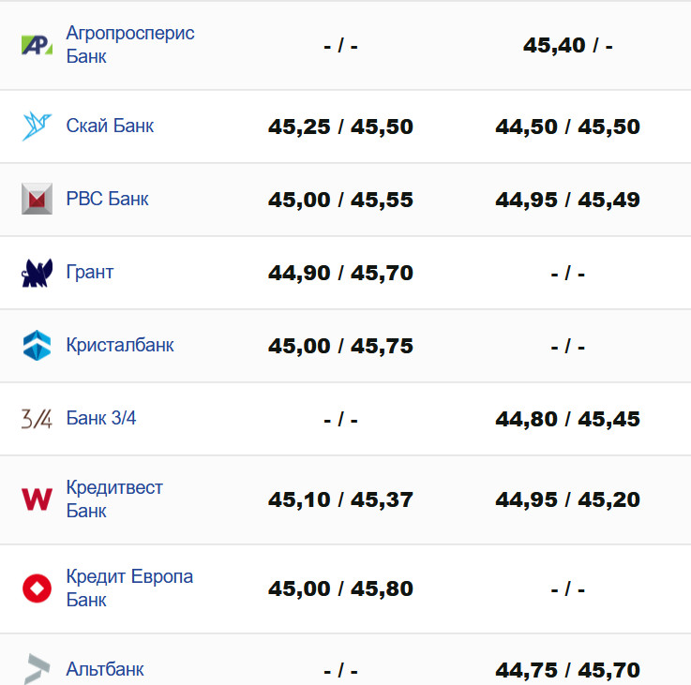Click the Кредитвест Банк red W logo

[x=37, y=499]
